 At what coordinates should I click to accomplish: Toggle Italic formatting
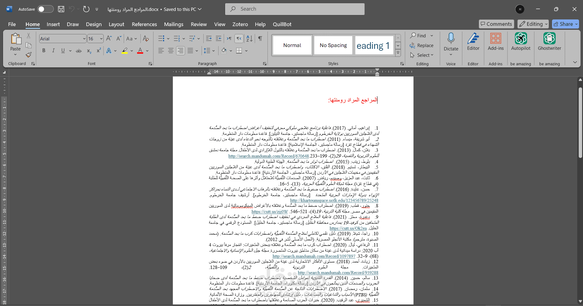(53, 51)
